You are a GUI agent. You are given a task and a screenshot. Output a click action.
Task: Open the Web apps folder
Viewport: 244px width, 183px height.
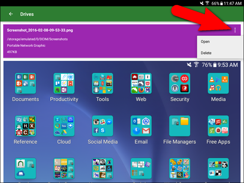tap(141, 84)
